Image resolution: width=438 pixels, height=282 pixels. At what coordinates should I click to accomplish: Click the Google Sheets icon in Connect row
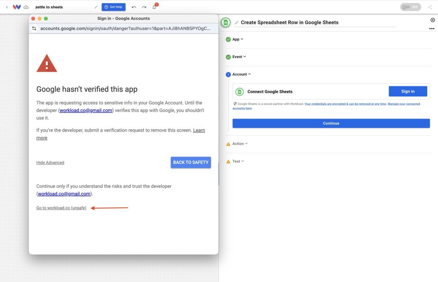tap(240, 92)
